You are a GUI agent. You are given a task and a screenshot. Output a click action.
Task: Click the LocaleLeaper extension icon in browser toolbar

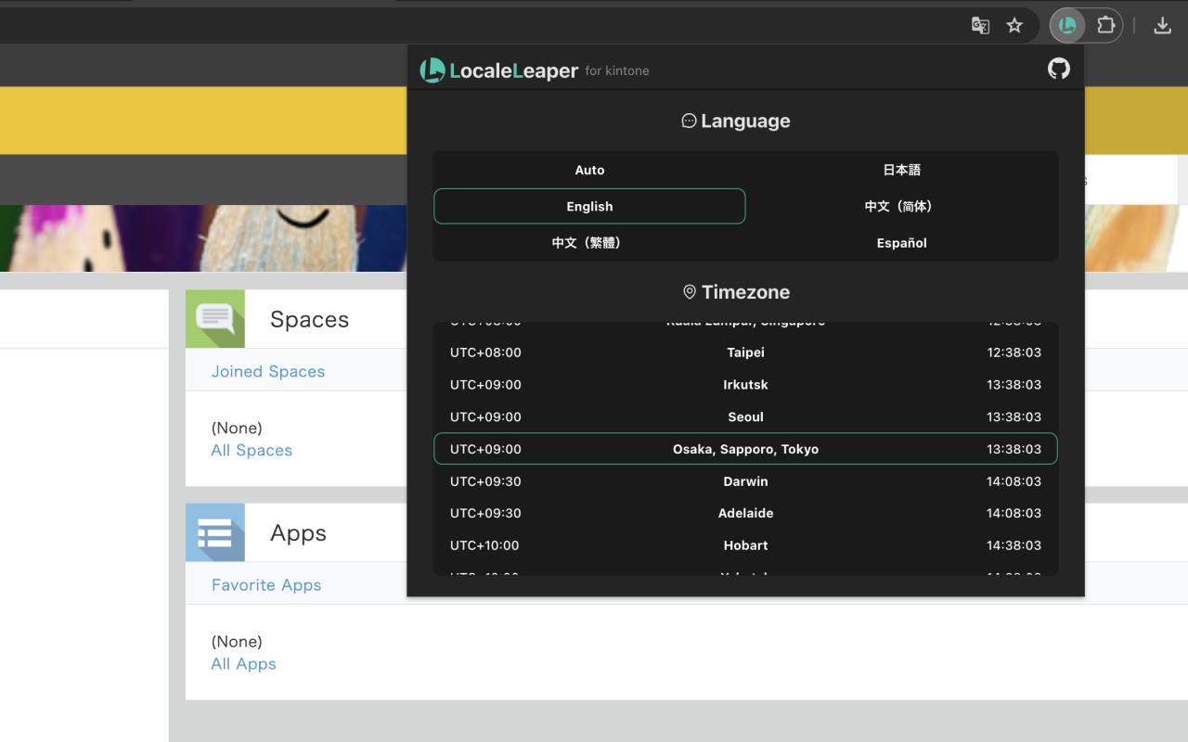coord(1067,26)
